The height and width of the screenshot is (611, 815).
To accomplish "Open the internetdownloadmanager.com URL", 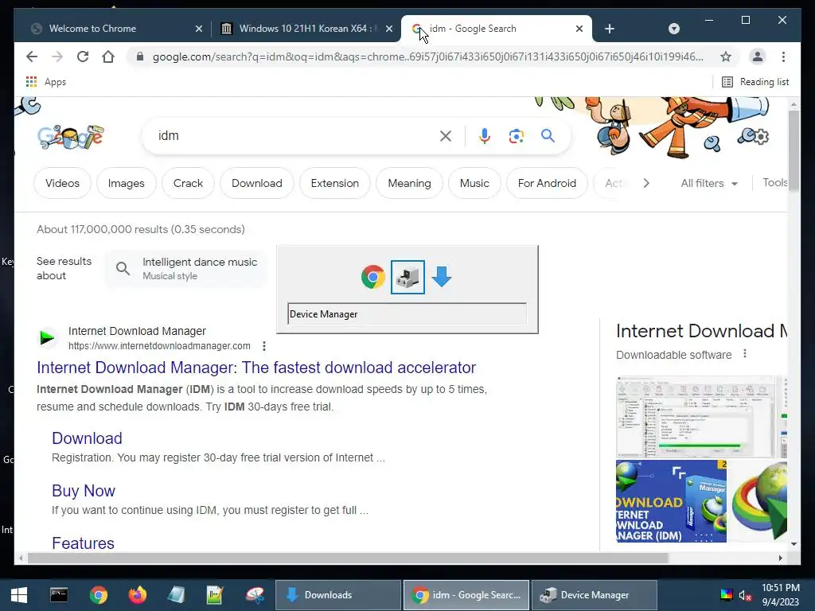I will pyautogui.click(x=159, y=346).
